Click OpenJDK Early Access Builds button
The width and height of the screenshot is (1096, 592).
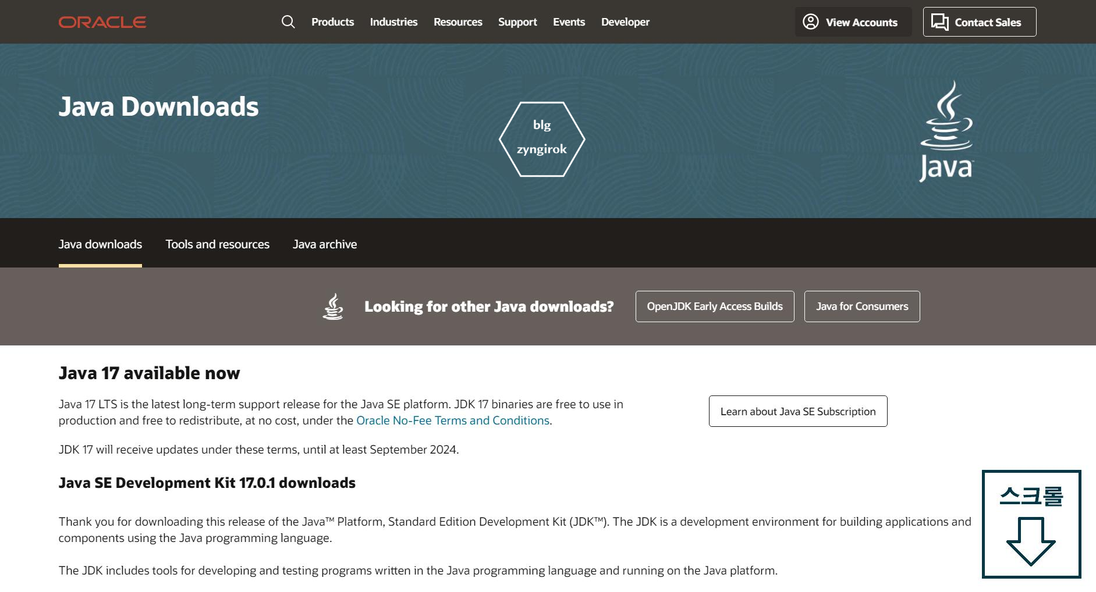pyautogui.click(x=715, y=306)
